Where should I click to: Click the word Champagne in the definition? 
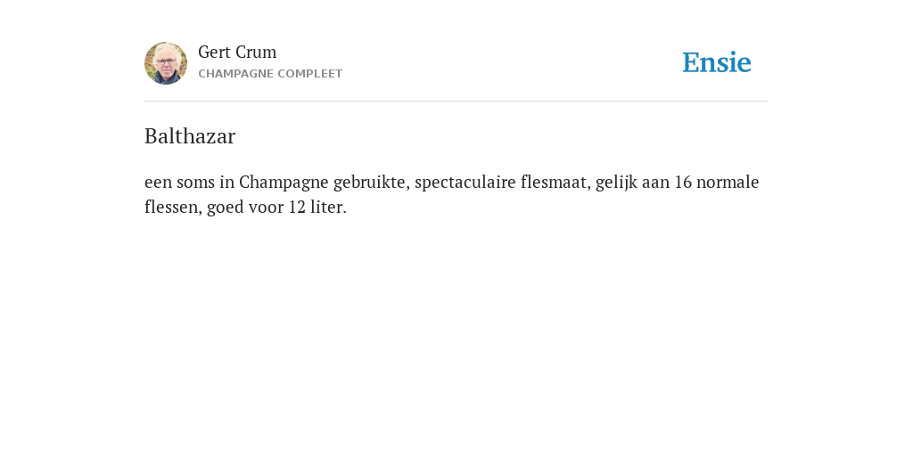284,183
